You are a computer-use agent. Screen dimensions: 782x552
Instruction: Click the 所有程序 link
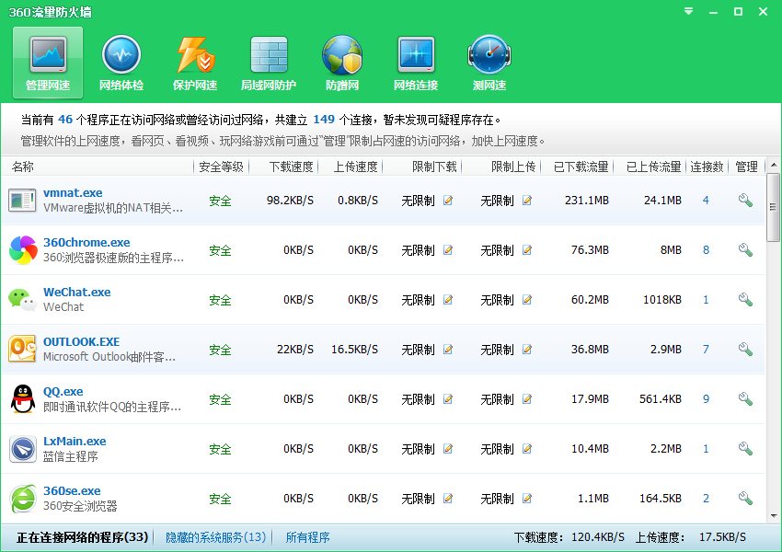(x=307, y=537)
